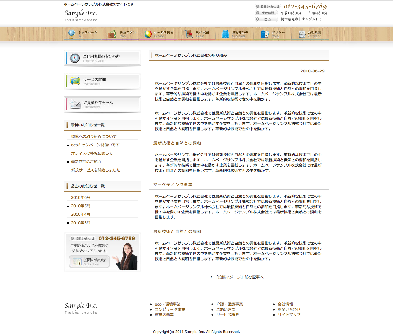Click the hotel building icon for お客様の声
Image resolution: width=393 pixels, height=335 pixels.
[225, 34]
